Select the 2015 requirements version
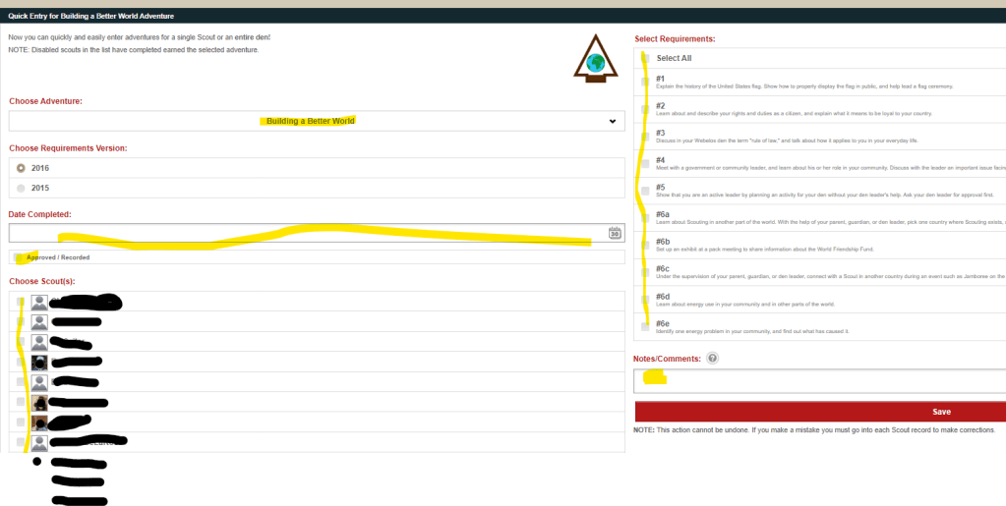This screenshot has height=506, width=1006. pyautogui.click(x=22, y=188)
